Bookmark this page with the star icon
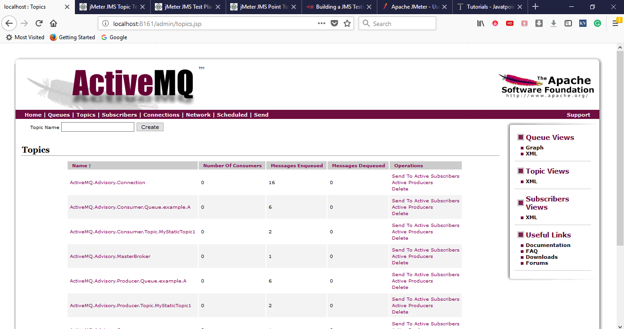 click(347, 24)
